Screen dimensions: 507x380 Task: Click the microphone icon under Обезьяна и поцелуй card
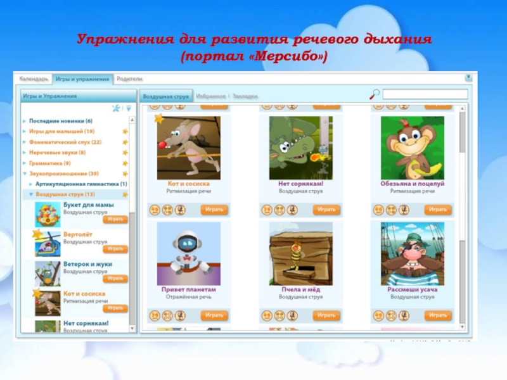point(404,210)
